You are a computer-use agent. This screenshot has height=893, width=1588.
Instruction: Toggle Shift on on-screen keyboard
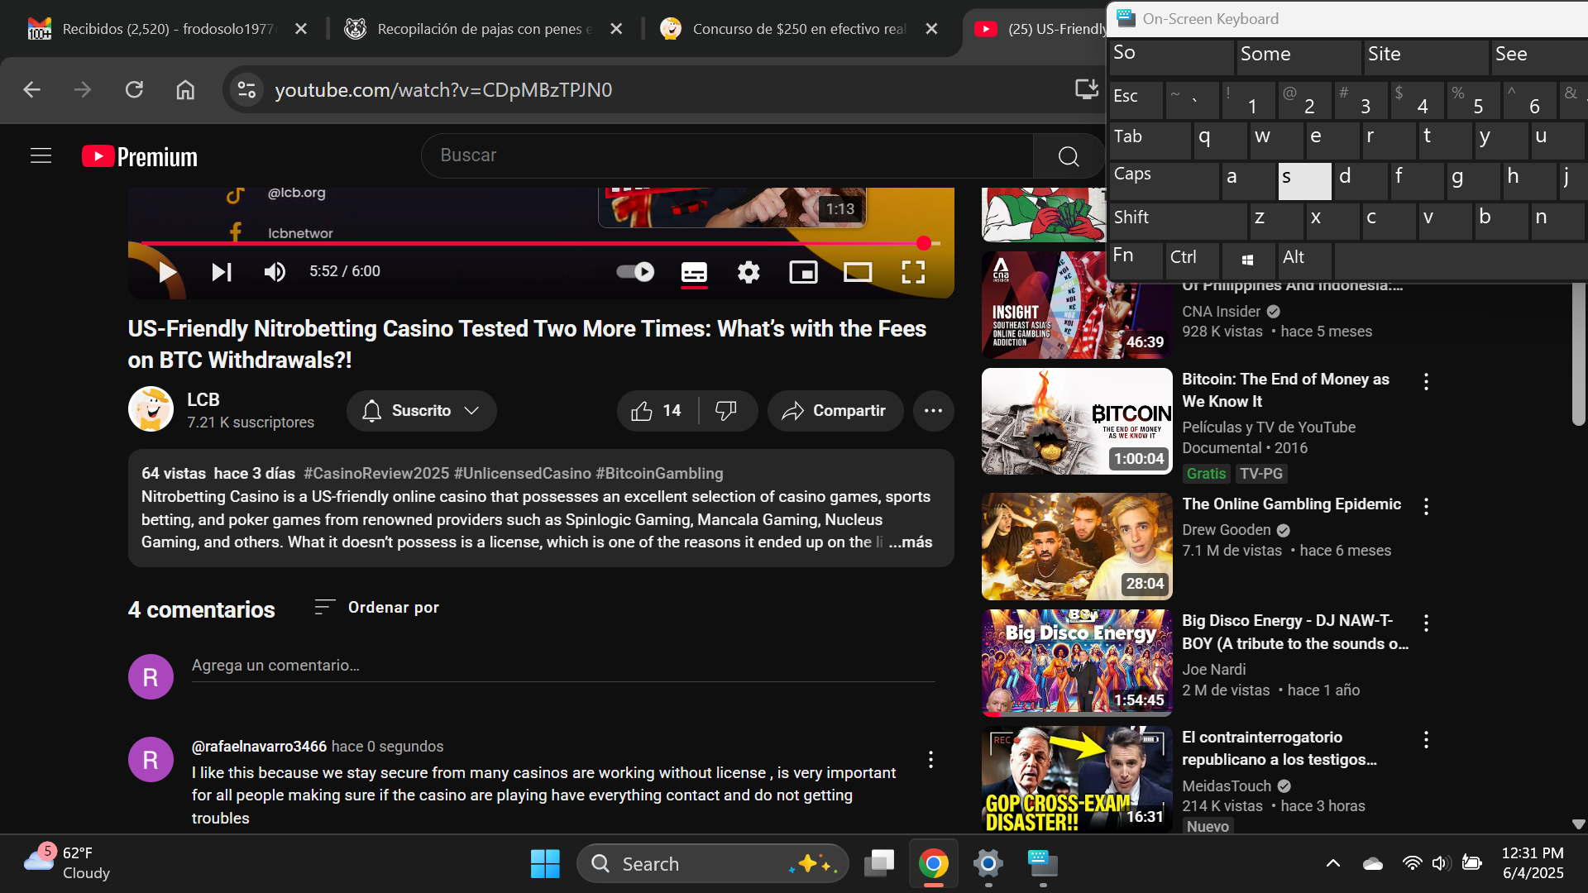(x=1177, y=222)
